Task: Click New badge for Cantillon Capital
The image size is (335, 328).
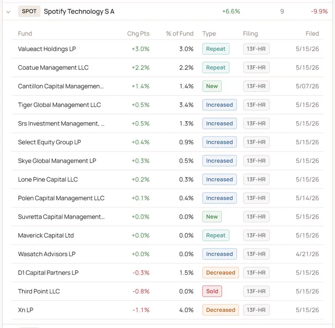Action: pyautogui.click(x=212, y=86)
